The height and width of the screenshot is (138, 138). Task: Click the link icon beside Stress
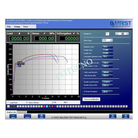tap(44, 33)
